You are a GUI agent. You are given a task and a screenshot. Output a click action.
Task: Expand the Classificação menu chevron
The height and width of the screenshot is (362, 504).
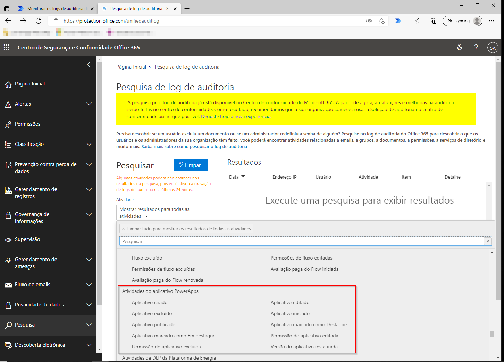point(89,144)
